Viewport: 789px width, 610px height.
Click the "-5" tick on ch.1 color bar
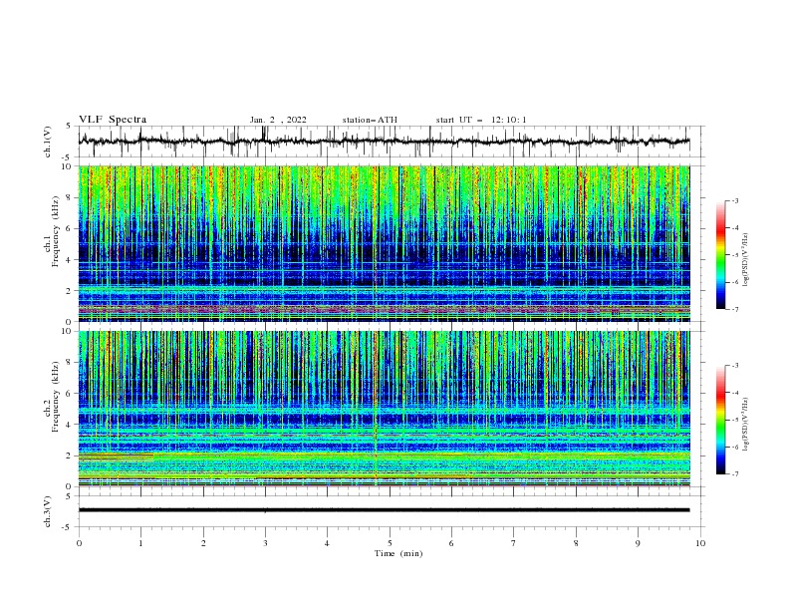(x=735, y=255)
